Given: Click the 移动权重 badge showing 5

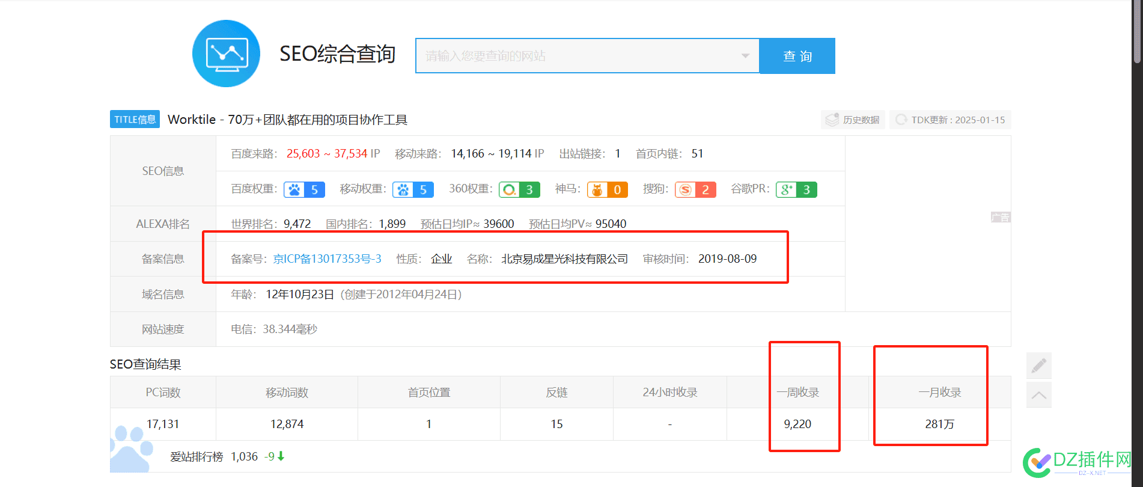Looking at the screenshot, I should tap(413, 189).
